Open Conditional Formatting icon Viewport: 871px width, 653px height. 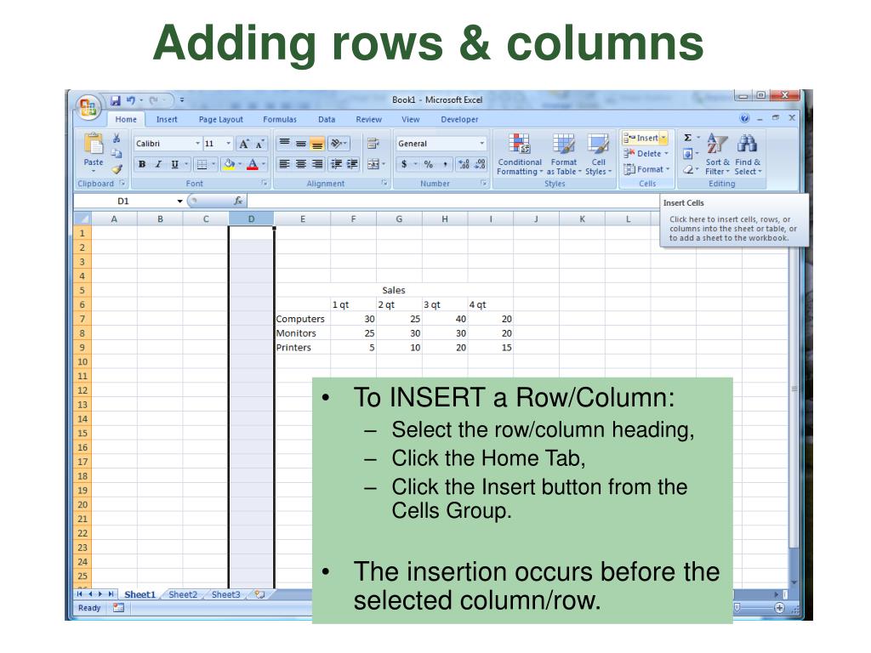(x=520, y=144)
